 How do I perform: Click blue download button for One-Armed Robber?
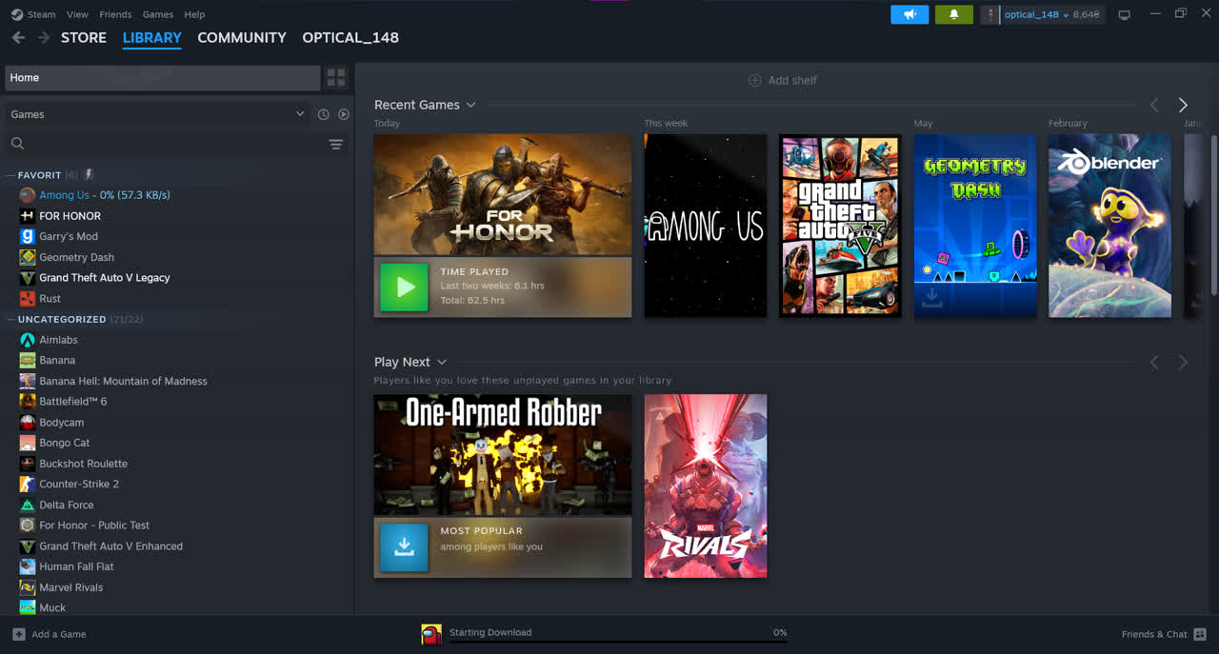404,546
